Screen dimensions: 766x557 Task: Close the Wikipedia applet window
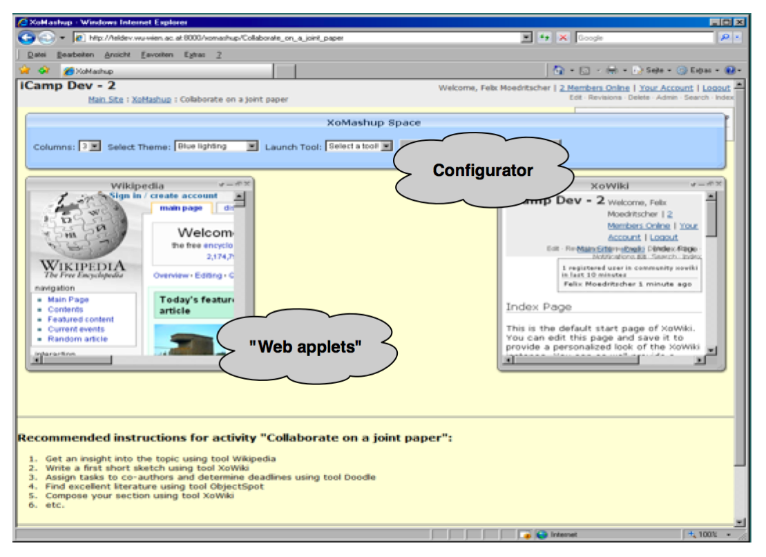[247, 184]
